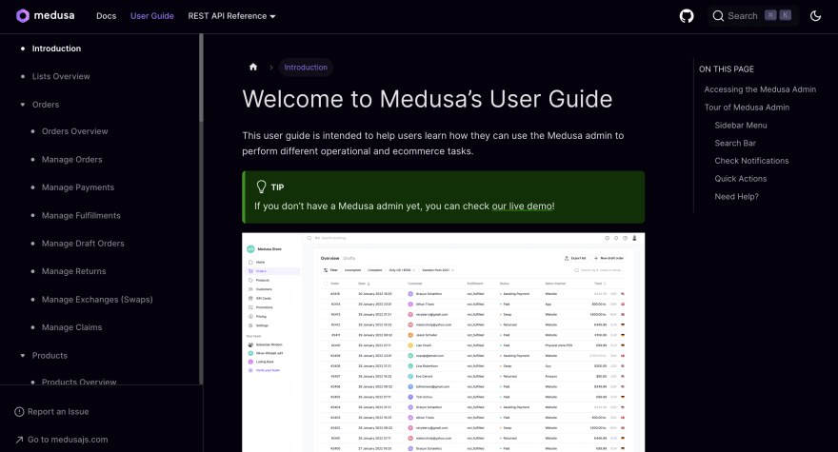Open Lists Overview in the sidebar

coord(61,76)
